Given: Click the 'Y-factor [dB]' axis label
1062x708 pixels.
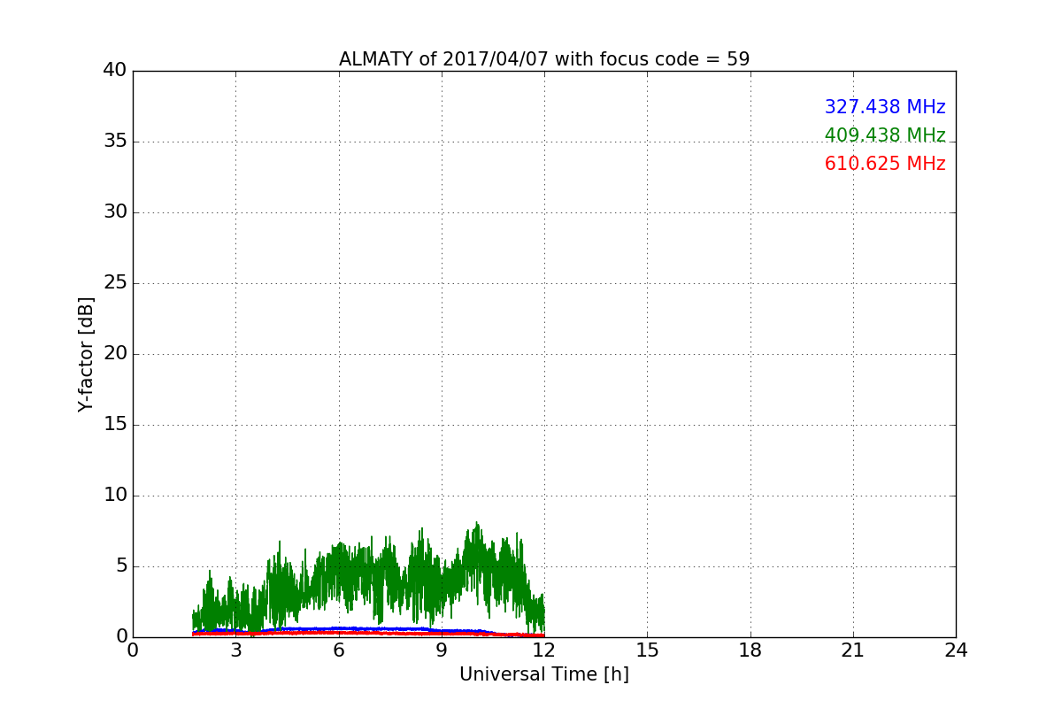Looking at the screenshot, I should click(x=86, y=354).
